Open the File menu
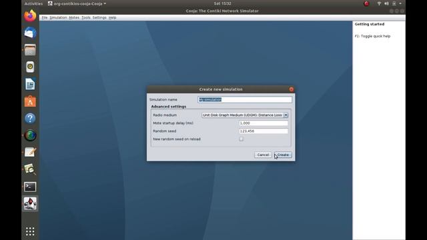427x240 pixels. [x=45, y=17]
